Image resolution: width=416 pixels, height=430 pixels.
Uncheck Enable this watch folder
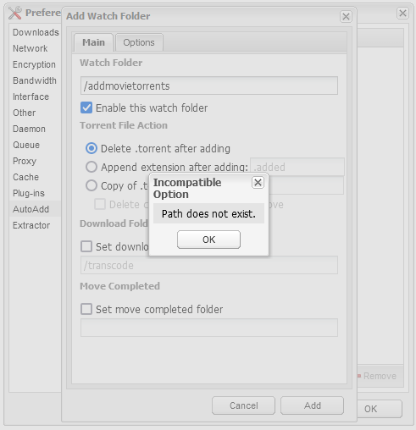pos(86,107)
